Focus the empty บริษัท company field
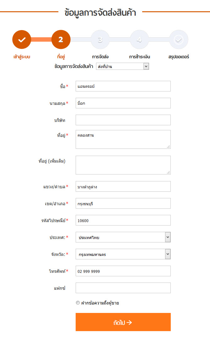Image resolution: width=210 pixels, height=338 pixels. coord(123,120)
